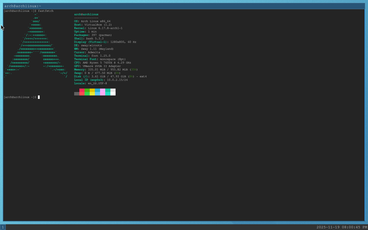The height and width of the screenshot is (230, 368).
Task: Click the light gray swatch in the upper row
Action: tap(113, 90)
